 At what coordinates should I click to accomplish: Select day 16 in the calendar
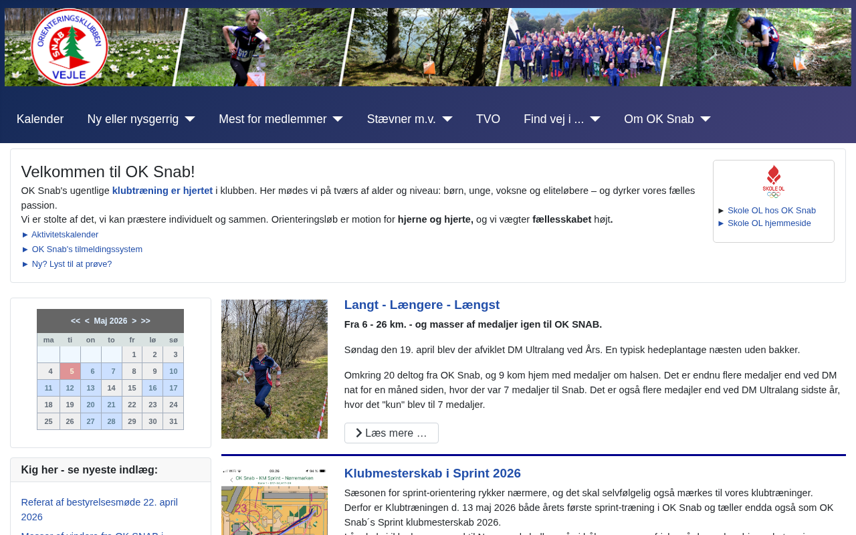pyautogui.click(x=152, y=388)
